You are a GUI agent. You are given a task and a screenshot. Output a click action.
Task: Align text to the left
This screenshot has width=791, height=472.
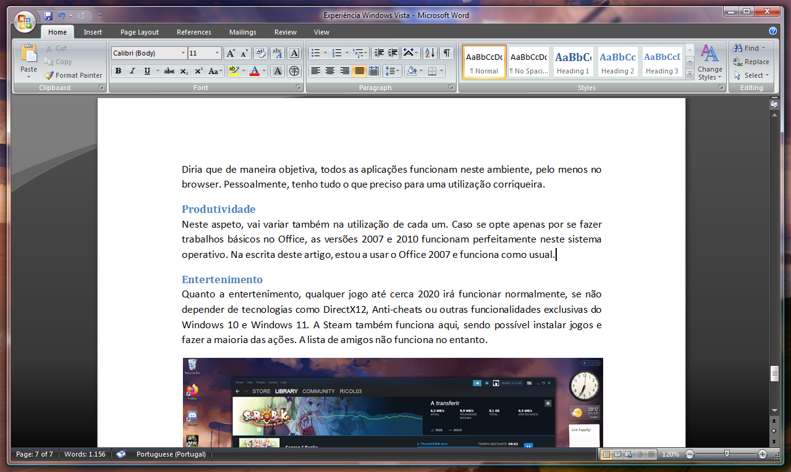[316, 71]
